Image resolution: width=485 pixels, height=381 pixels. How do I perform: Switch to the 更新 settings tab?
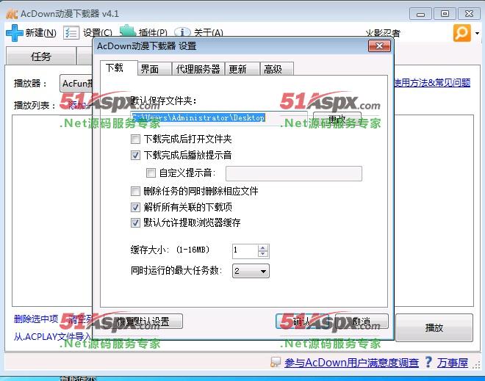[x=242, y=69]
